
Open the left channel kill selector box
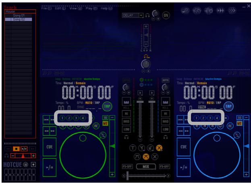(126, 102)
